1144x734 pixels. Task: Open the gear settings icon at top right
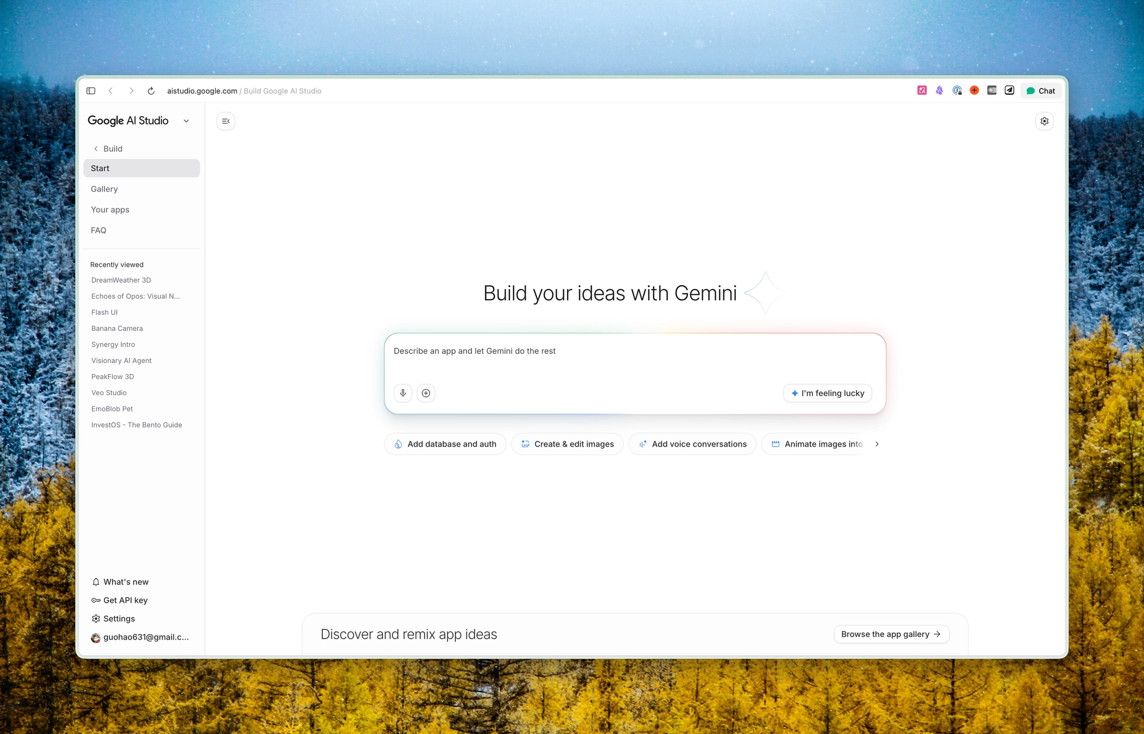coord(1044,121)
